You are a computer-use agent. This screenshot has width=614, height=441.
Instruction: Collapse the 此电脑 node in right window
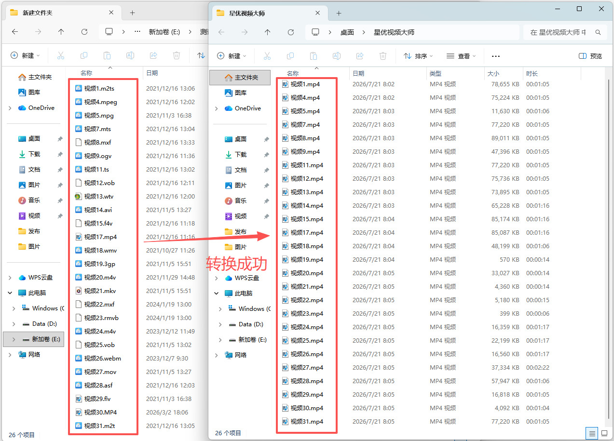[x=217, y=294]
